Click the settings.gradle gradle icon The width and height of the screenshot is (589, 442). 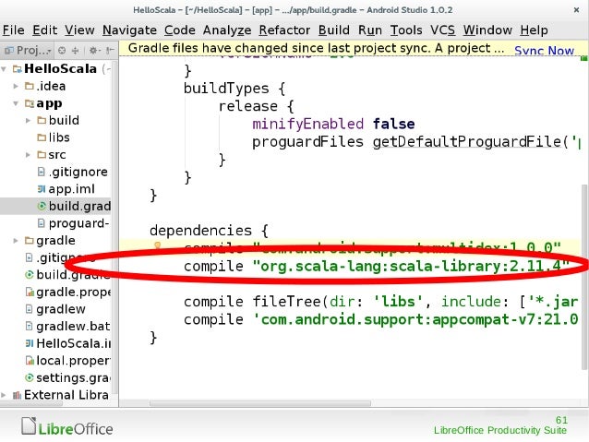[x=30, y=377]
